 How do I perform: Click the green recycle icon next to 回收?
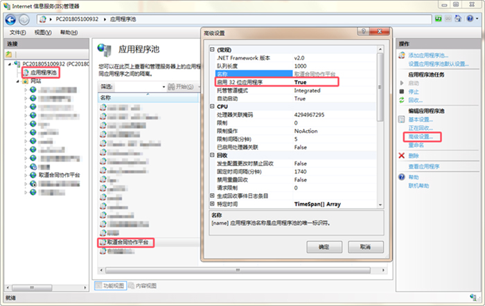point(401,100)
